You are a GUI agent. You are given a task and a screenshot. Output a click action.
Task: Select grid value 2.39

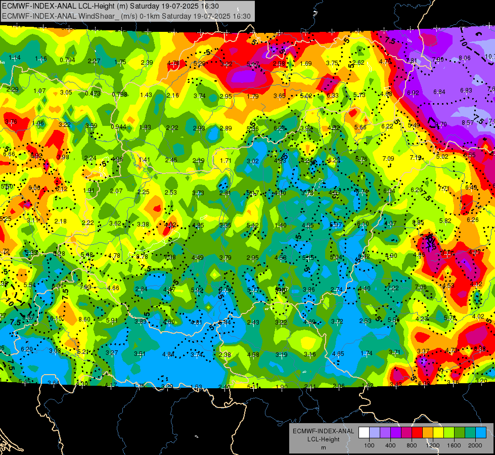pyautogui.click(x=147, y=63)
